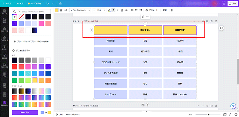Go back to ホーム
The height and width of the screenshot is (117, 239).
(x=7, y=4)
